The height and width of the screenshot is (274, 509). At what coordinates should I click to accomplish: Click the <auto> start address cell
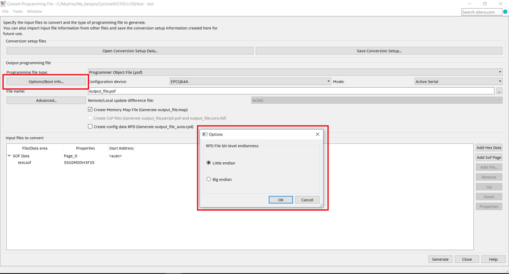tap(115, 156)
